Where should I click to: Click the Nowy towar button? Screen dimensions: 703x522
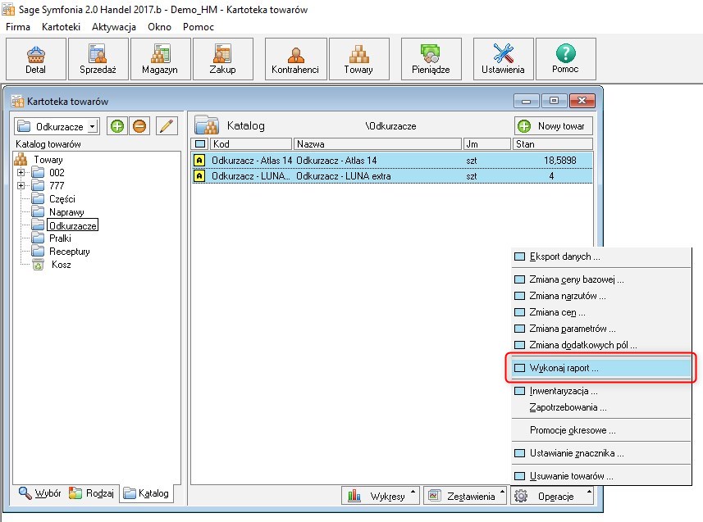coord(553,126)
